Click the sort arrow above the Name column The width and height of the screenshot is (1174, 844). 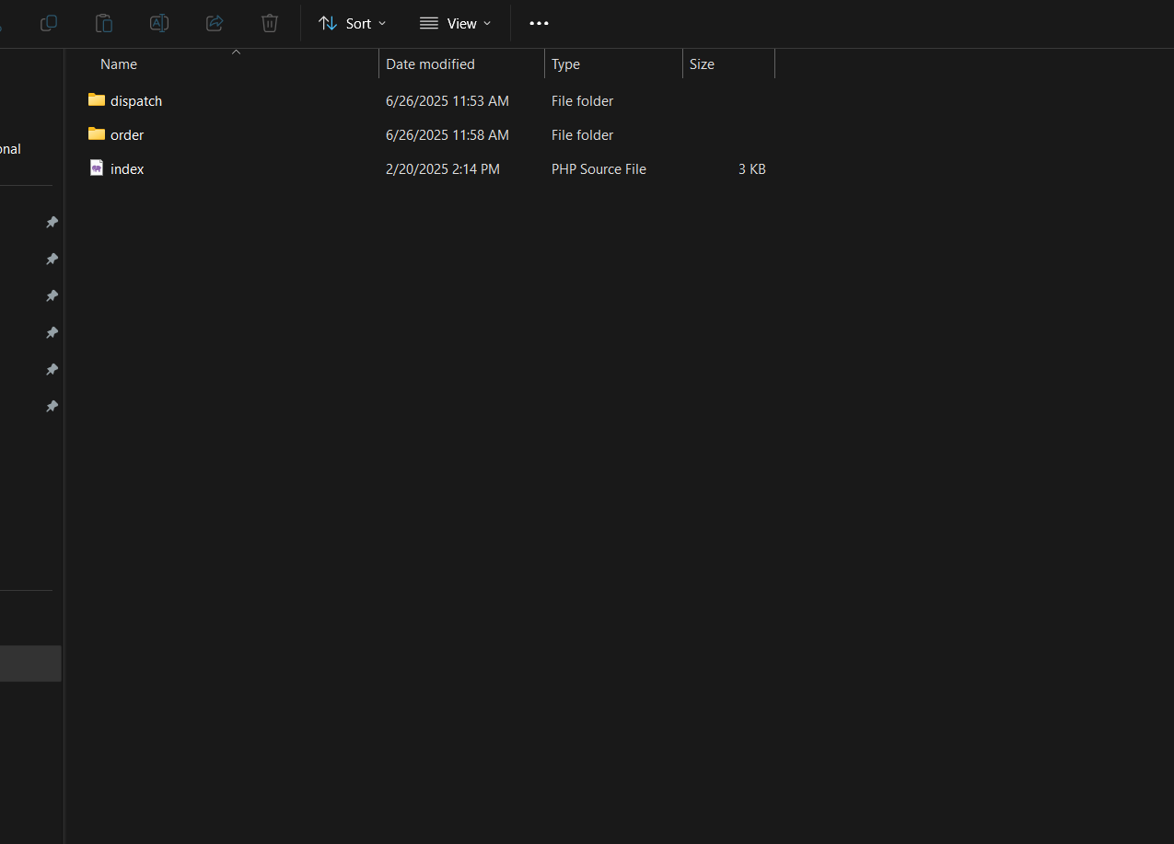click(x=236, y=52)
